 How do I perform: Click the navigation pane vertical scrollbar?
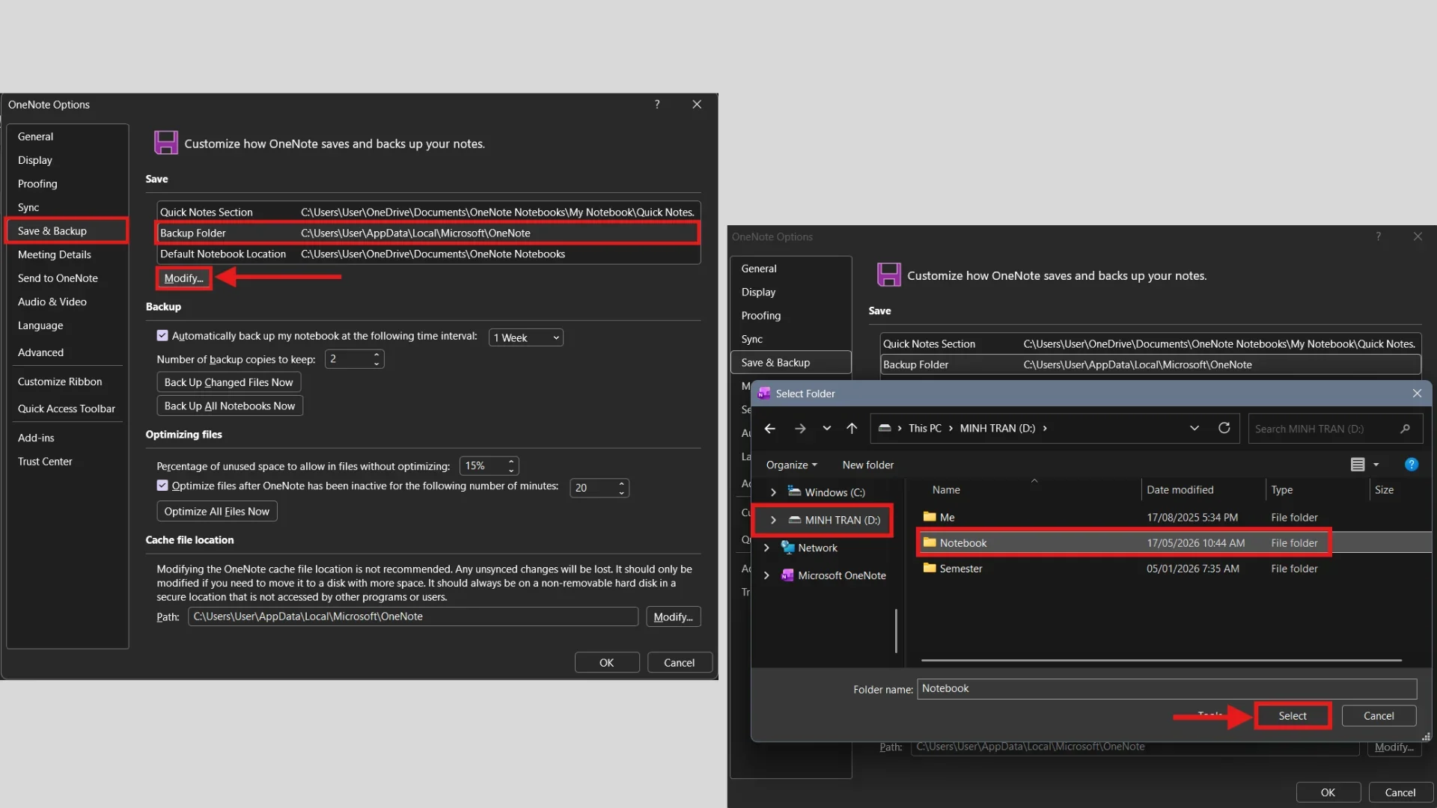896,631
